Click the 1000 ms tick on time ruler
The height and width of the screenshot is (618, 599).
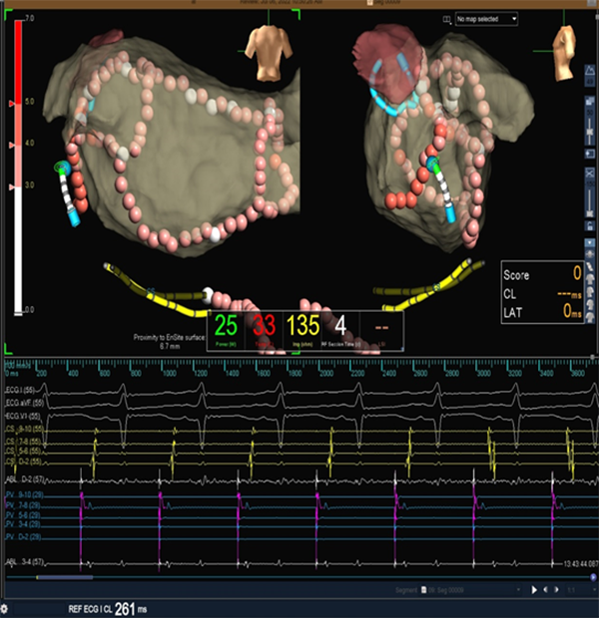click(169, 373)
